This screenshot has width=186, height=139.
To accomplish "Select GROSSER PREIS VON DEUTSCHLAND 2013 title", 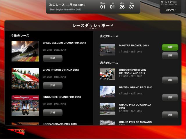I will point(133,72).
